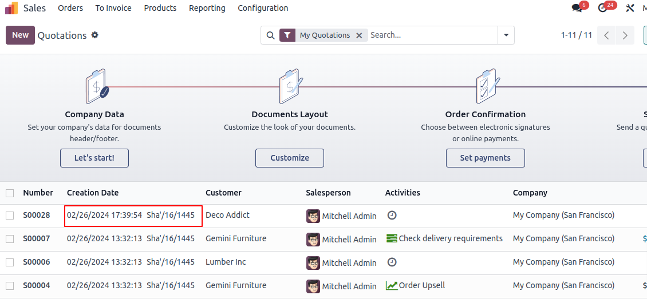Click Gemini Furniture in the S00004 row

(x=236, y=285)
